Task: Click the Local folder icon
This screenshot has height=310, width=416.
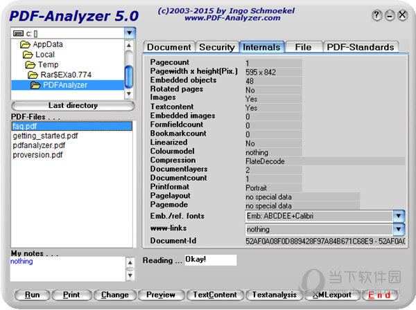Action: [x=28, y=55]
